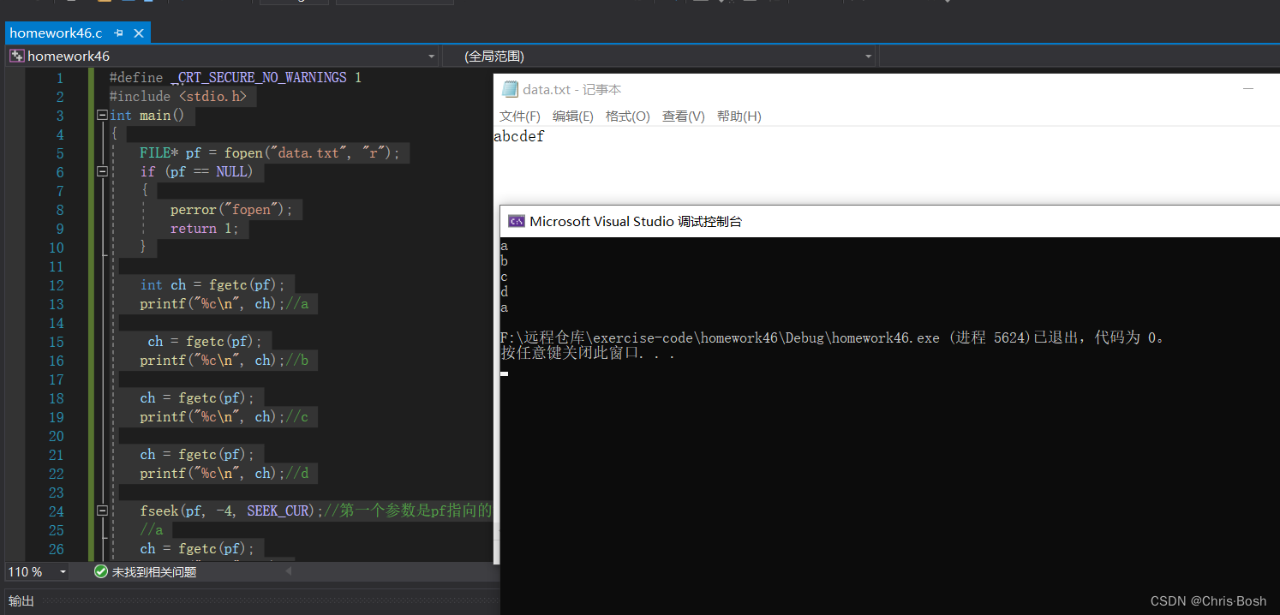This screenshot has height=615, width=1280.
Task: Click line number 12 in the editor gutter
Action: 56,285
